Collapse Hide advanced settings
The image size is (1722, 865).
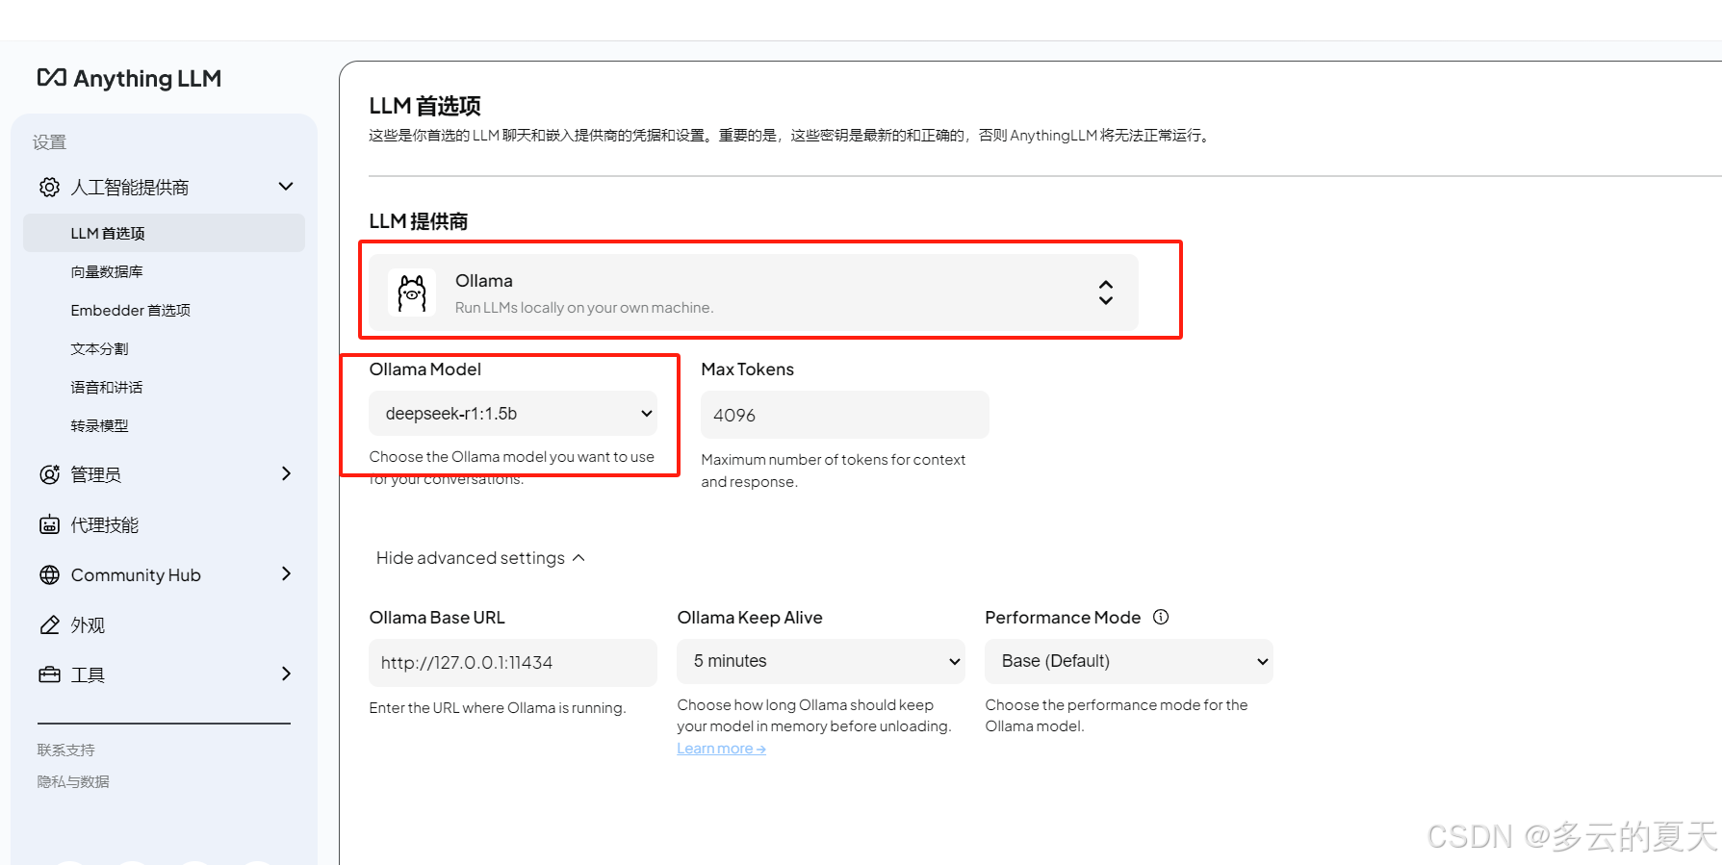tap(480, 558)
